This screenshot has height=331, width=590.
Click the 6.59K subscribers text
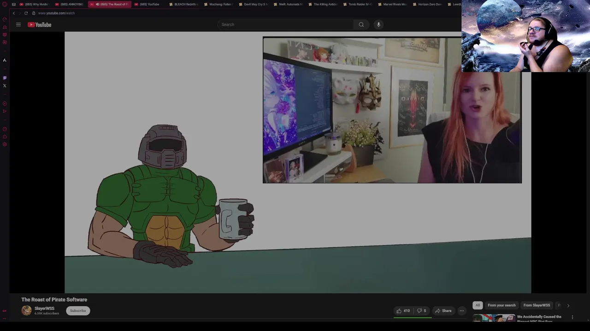point(47,314)
